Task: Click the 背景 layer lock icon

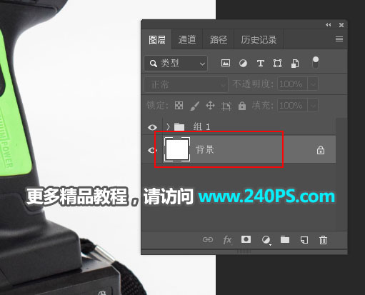Action: (321, 150)
